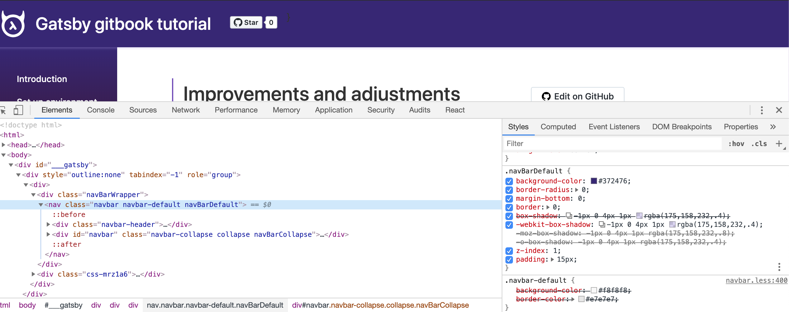Open the Audits tab
The image size is (789, 312).
(420, 110)
